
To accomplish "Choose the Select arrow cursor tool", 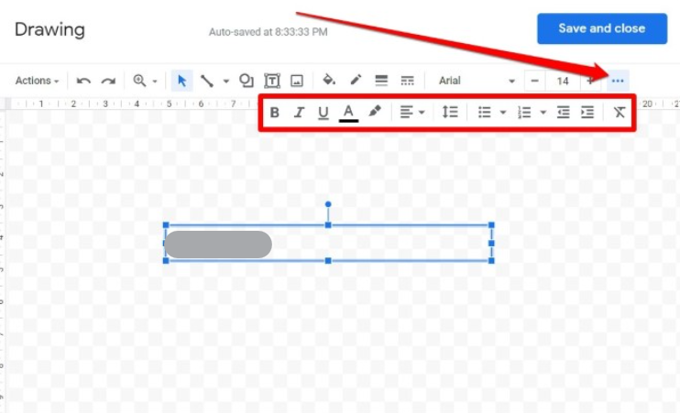I will click(181, 81).
